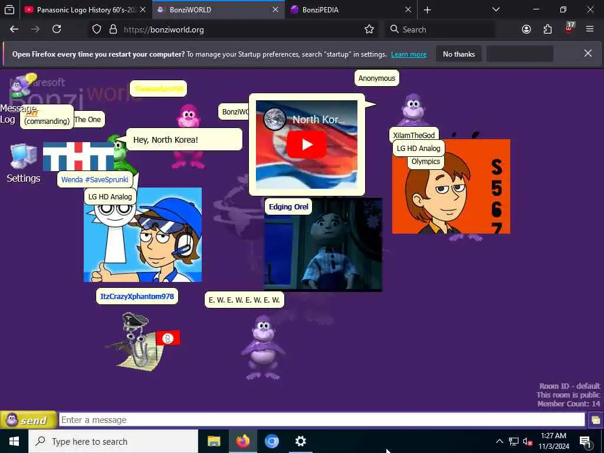
Task: Click the yellow icon beside the message box
Action: (x=595, y=420)
